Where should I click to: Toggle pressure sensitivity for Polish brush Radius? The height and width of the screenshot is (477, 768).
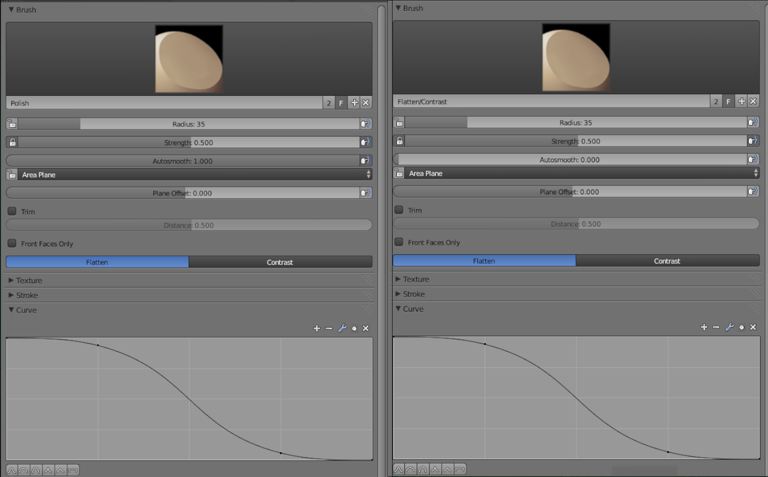pyautogui.click(x=365, y=124)
